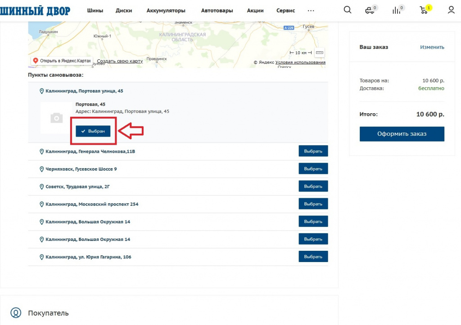Open the Аккумуляторы menu item
This screenshot has width=461, height=325.
tap(166, 10)
